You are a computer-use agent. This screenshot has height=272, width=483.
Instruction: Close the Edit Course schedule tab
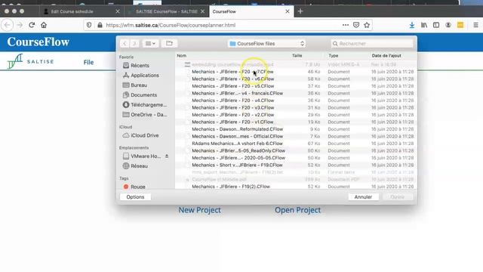[118, 11]
